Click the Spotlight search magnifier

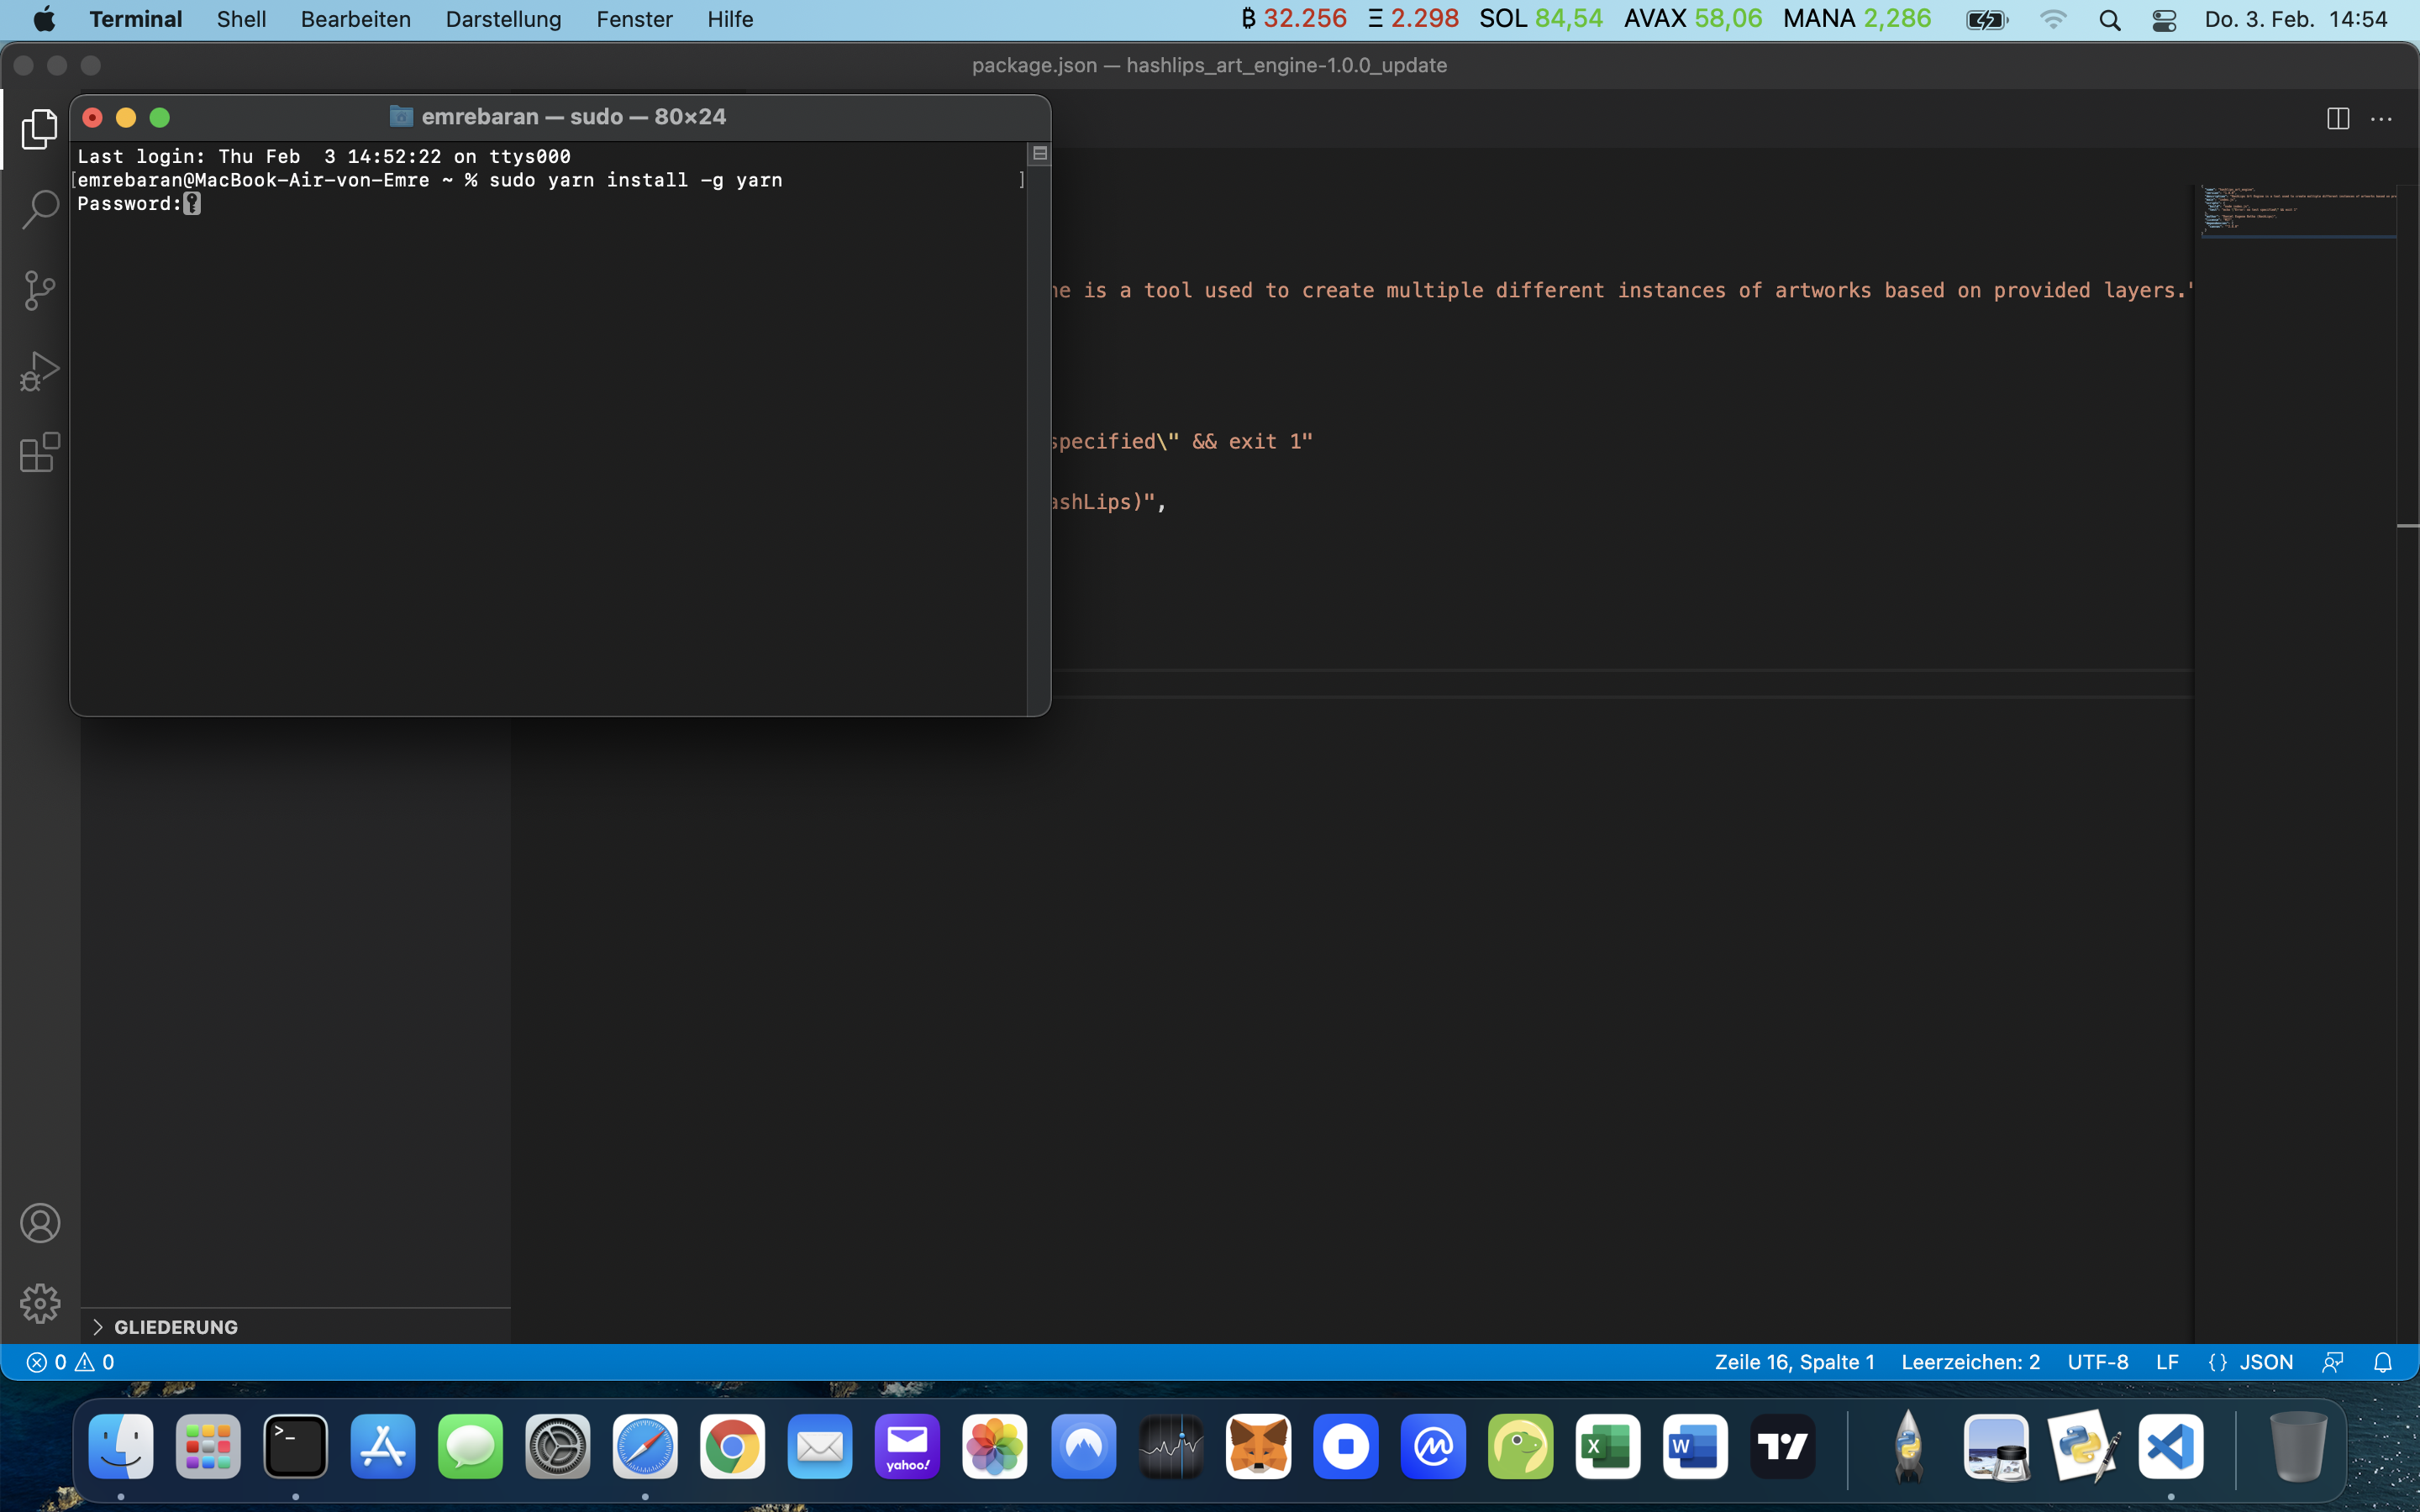(x=2110, y=20)
